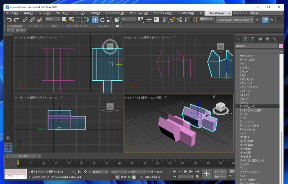Click the time slider showing 0 / 100
Screen dimensions: 288x184
pos(23,156)
